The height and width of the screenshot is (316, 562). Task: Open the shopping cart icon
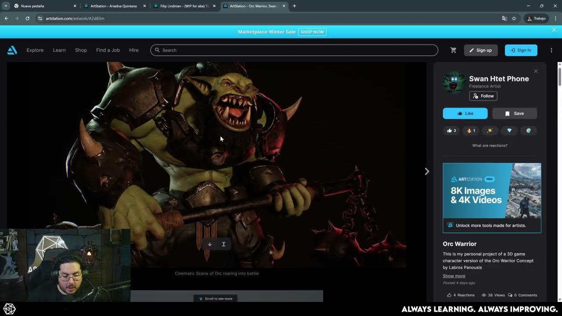453,50
